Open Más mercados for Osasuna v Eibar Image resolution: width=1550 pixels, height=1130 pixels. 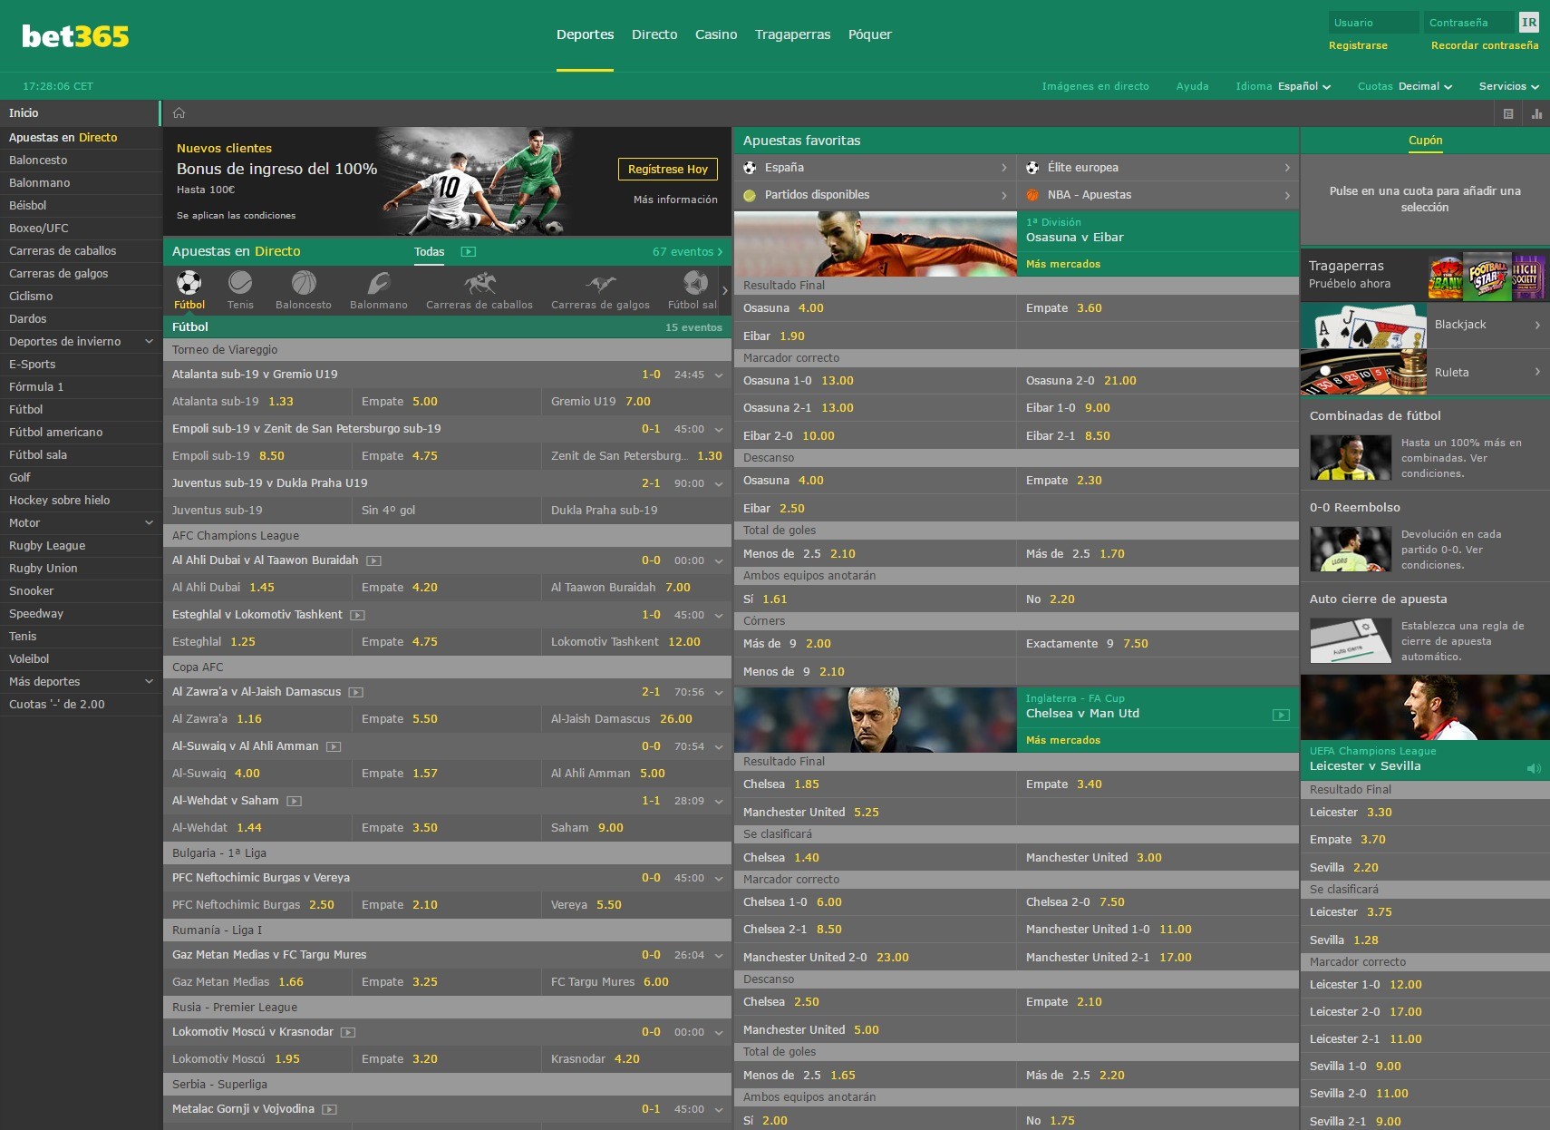1063,265
